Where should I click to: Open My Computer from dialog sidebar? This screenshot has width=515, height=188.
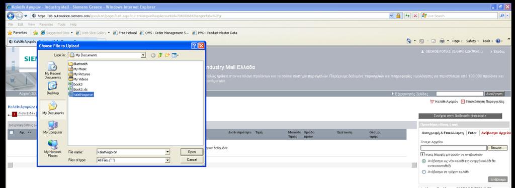pyautogui.click(x=52, y=127)
